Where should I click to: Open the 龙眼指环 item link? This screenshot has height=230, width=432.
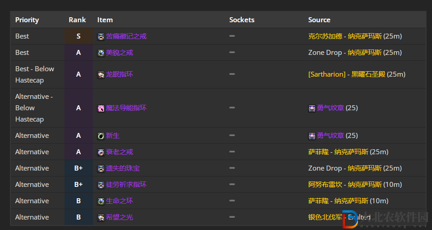point(119,74)
